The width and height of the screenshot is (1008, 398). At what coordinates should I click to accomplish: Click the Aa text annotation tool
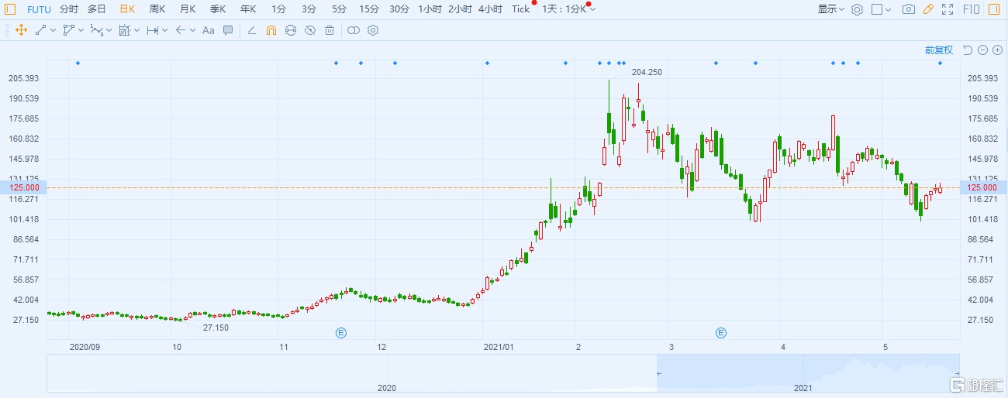[x=208, y=30]
